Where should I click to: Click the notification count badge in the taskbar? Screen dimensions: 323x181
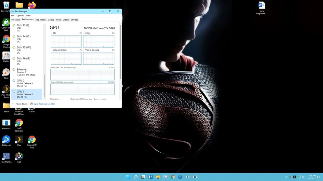(x=319, y=177)
